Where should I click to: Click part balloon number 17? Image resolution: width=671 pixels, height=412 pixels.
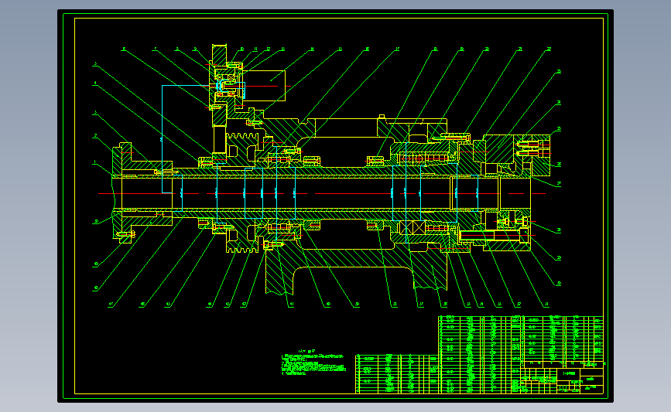[x=397, y=49]
